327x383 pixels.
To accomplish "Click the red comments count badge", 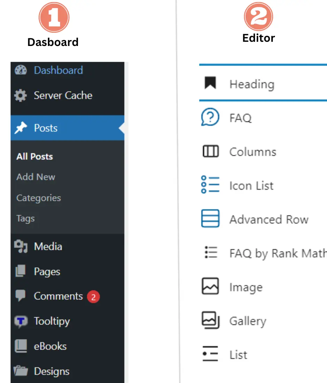I will [x=93, y=297].
